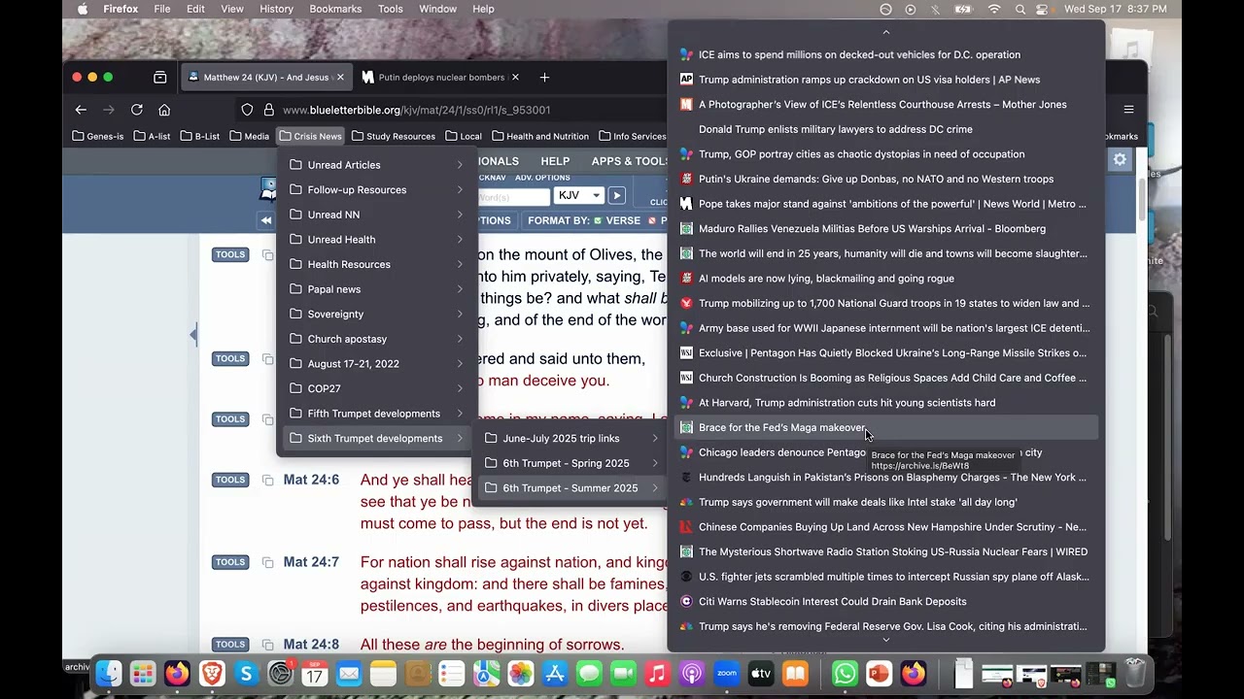This screenshot has height=699, width=1244.
Task: Expand the Fifth Trumpet developments folder
Action: 377,414
